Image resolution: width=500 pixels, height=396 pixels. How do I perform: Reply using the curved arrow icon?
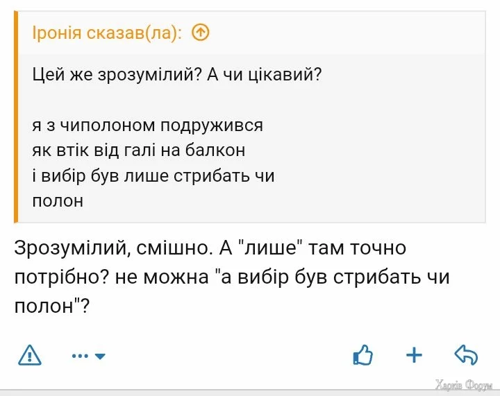pyautogui.click(x=466, y=355)
